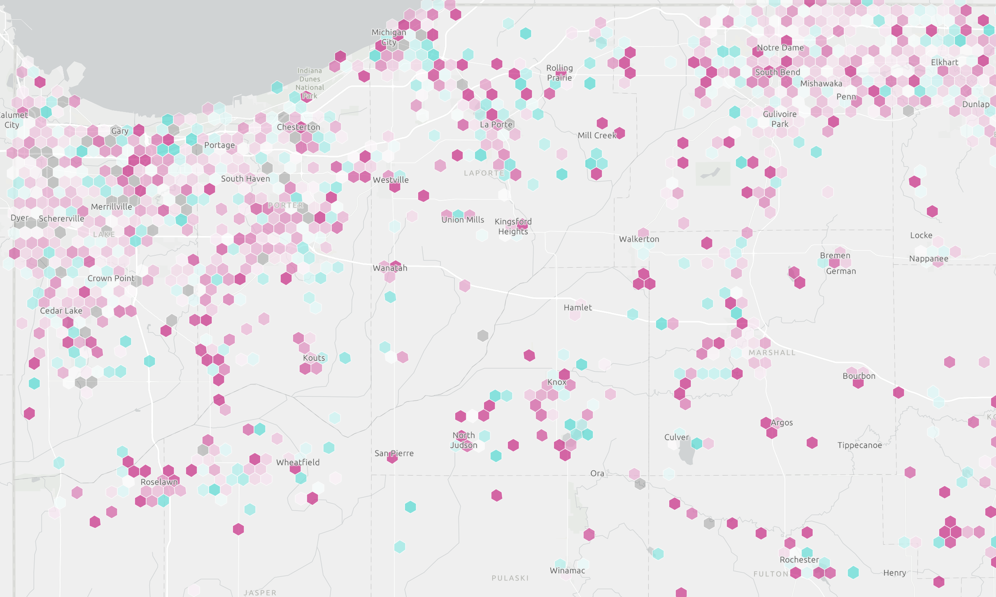Select the Nappanee town label
Image resolution: width=996 pixels, height=597 pixels.
929,259
